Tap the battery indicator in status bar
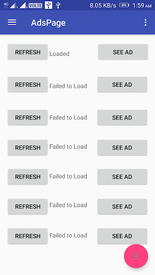Viewport: 155px width, 275px height. (x=124, y=5)
